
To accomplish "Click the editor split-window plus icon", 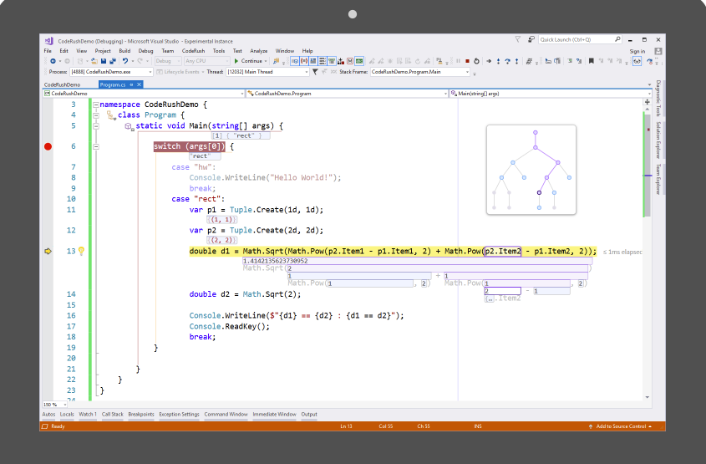I will (x=647, y=102).
